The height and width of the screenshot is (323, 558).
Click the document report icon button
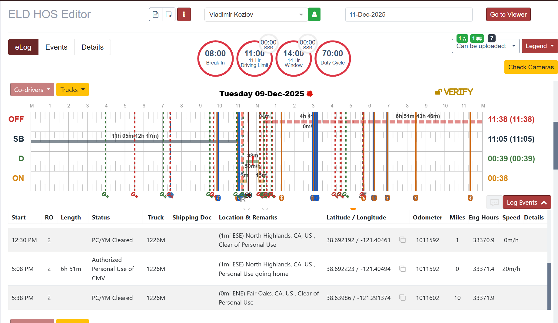(156, 15)
